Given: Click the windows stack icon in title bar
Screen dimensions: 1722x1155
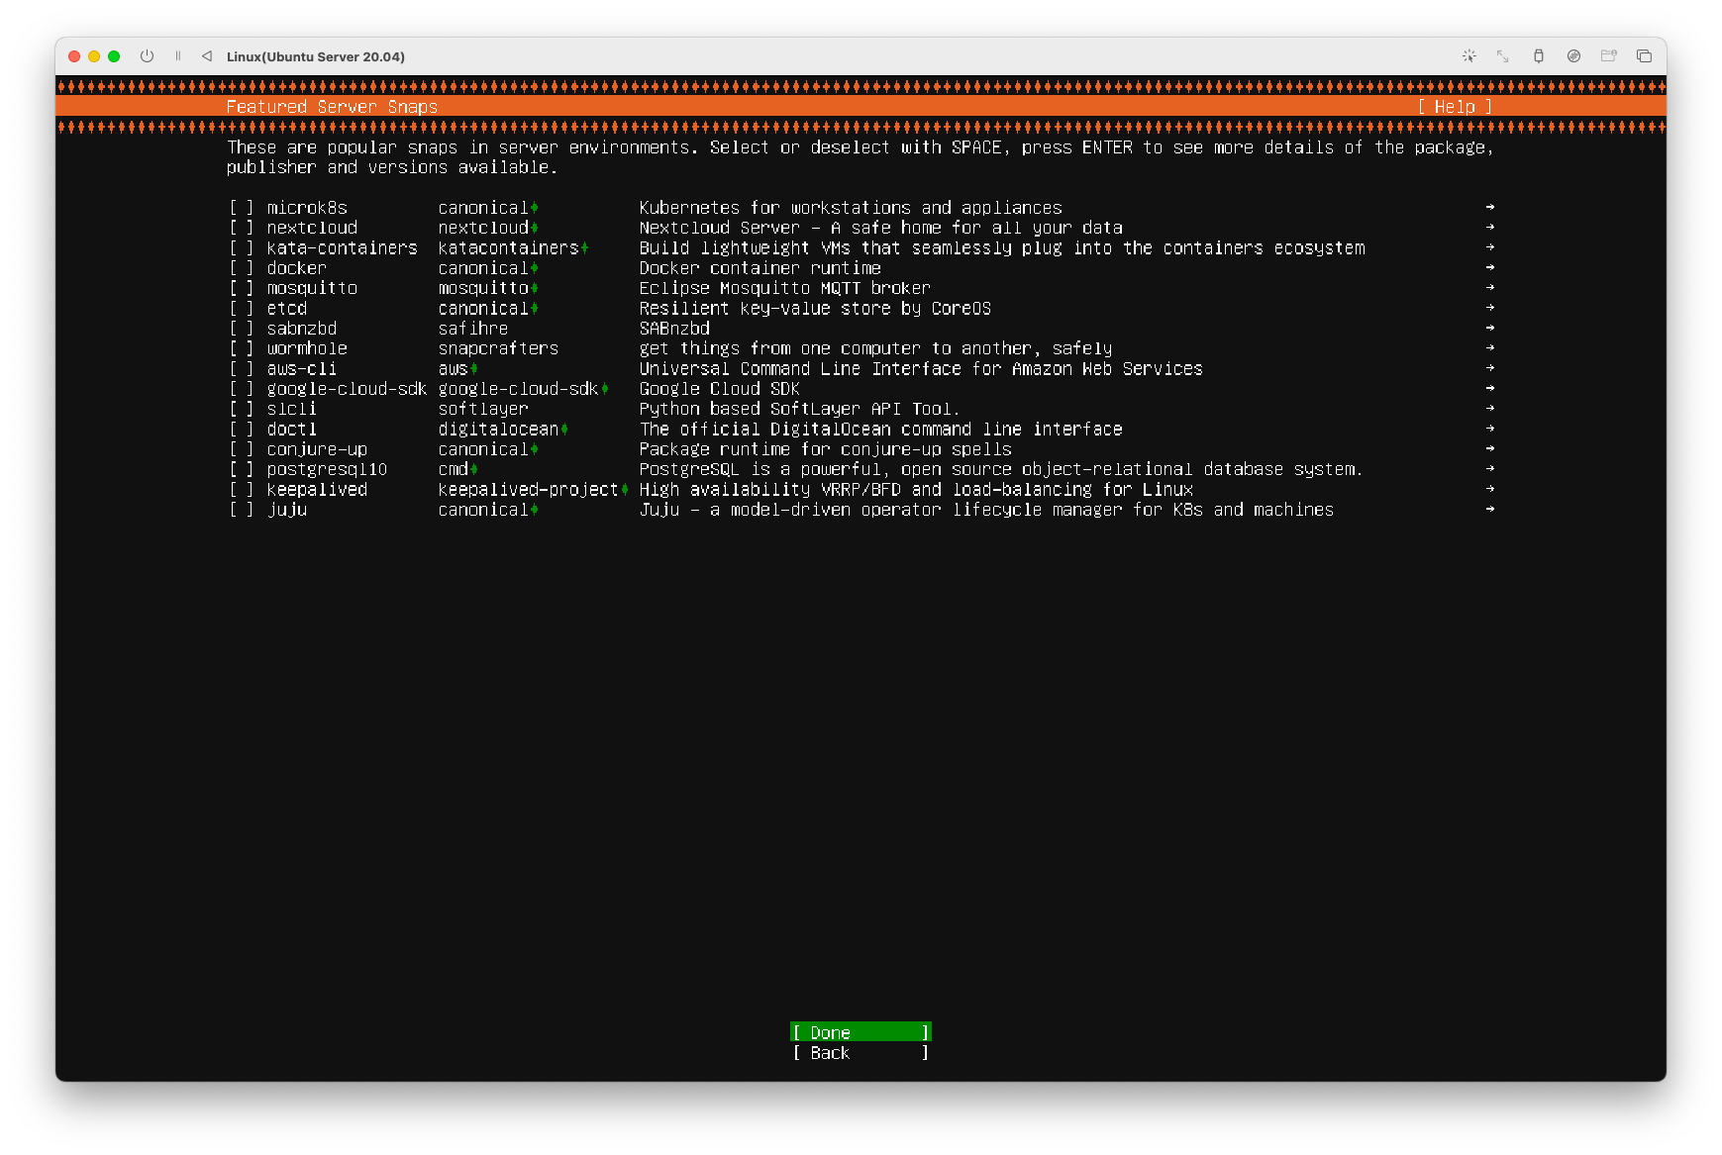Looking at the screenshot, I should (1644, 56).
